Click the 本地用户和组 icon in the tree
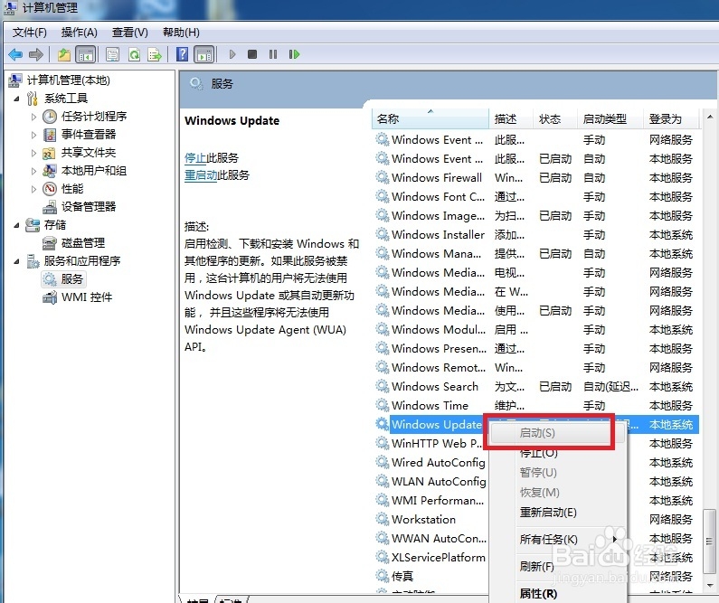Screen dimensions: 719x603 coord(49,171)
